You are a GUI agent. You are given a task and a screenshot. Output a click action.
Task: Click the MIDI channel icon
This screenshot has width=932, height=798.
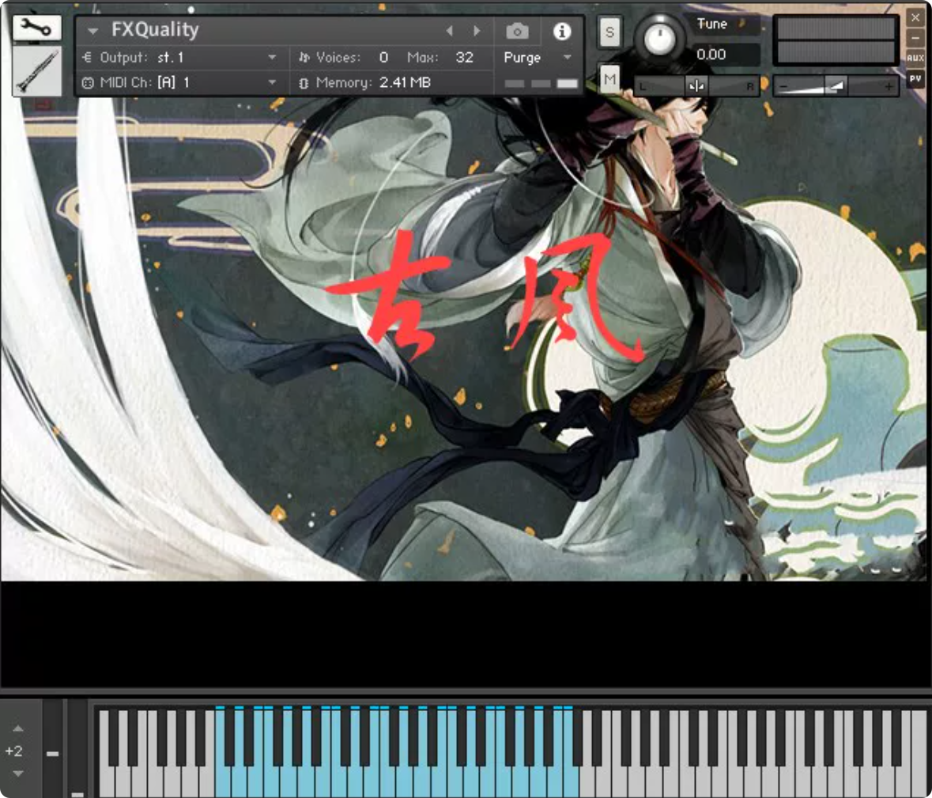[x=88, y=83]
